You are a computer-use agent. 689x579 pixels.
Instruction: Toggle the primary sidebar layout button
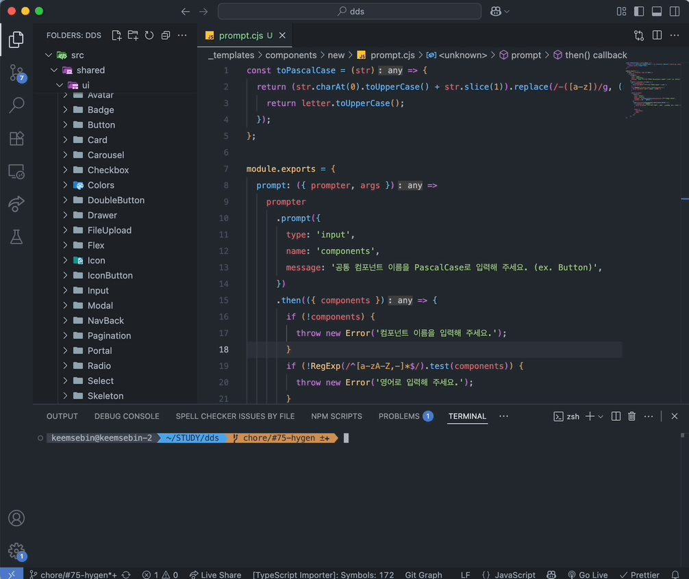[x=639, y=12]
